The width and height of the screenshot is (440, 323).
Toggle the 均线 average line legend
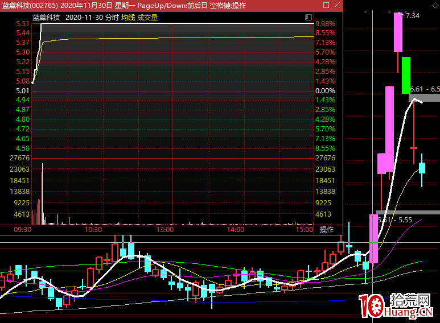[128, 18]
